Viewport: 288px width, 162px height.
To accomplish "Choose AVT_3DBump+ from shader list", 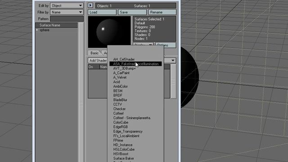I will pos(124,68).
